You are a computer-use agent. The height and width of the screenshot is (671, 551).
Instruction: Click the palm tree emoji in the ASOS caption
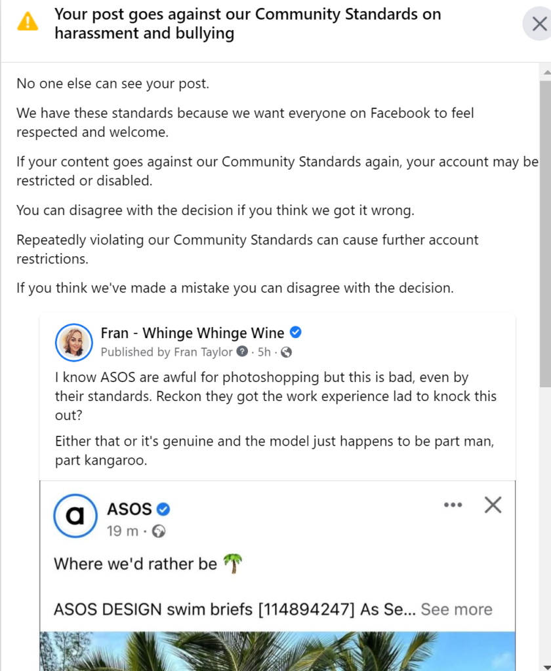[233, 563]
